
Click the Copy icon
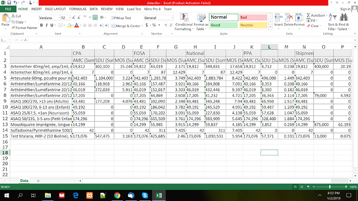click(x=13, y=22)
